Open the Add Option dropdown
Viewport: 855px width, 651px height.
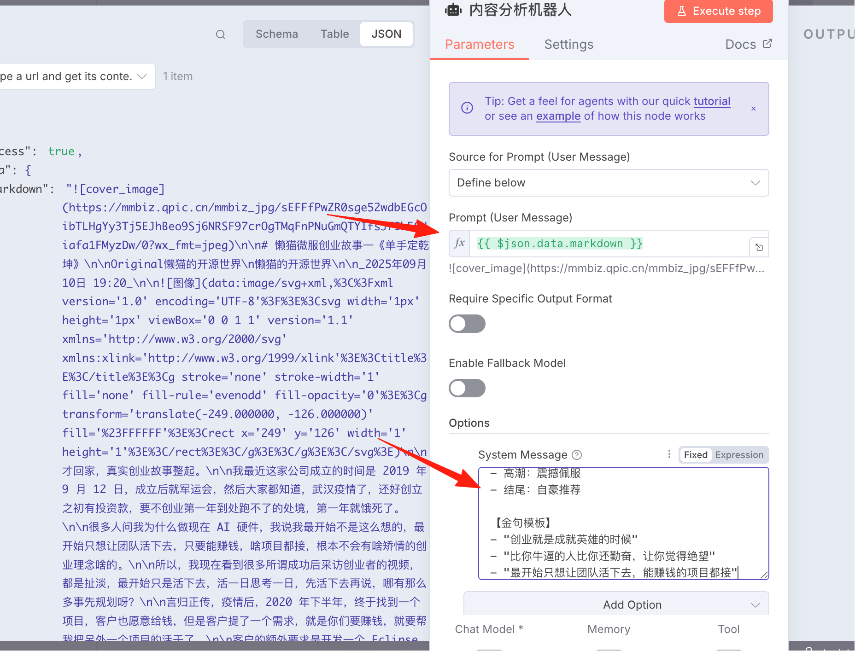tap(616, 604)
